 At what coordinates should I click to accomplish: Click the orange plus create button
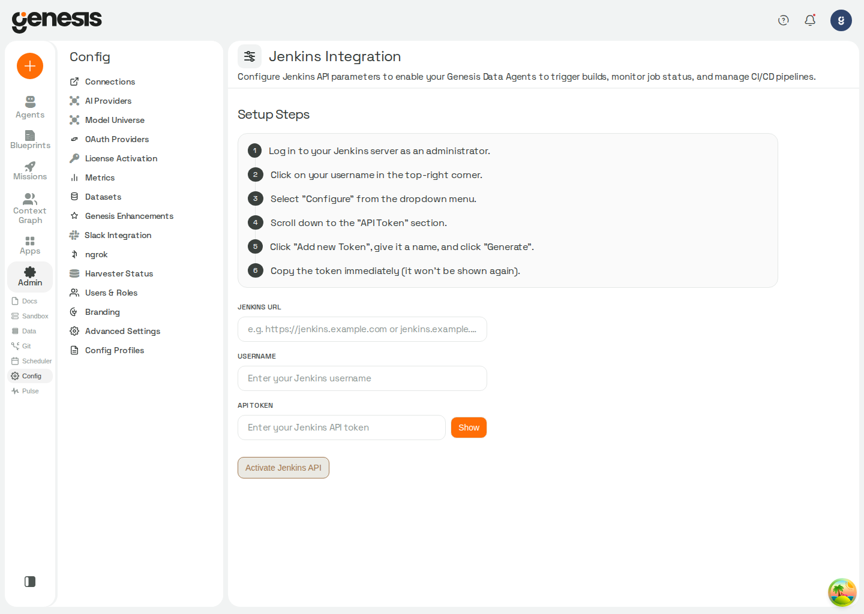point(30,66)
